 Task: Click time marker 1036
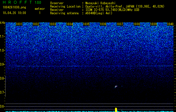click(x=103, y=24)
